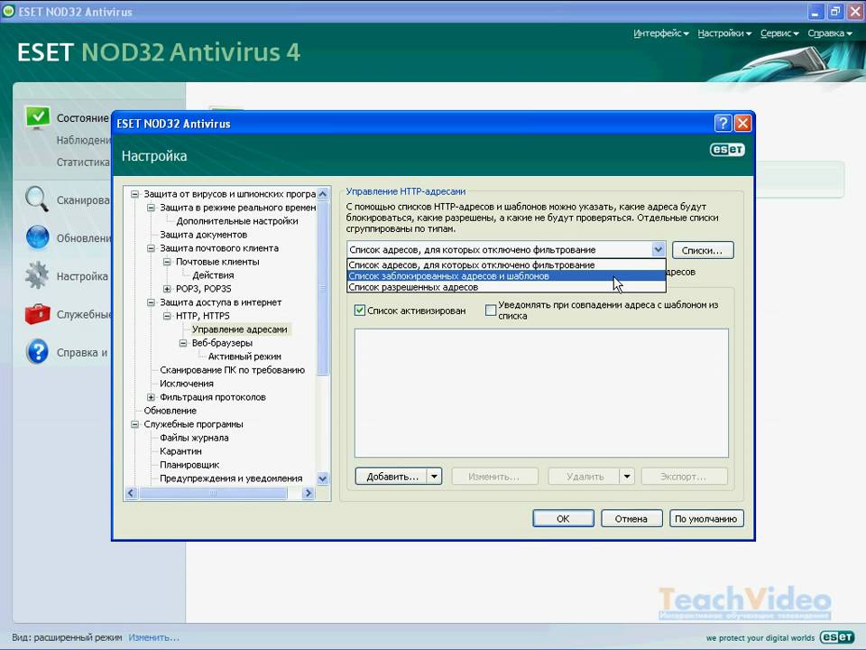The image size is (866, 650).
Task: Close the Настройка dialog with red X
Action: 742,124
